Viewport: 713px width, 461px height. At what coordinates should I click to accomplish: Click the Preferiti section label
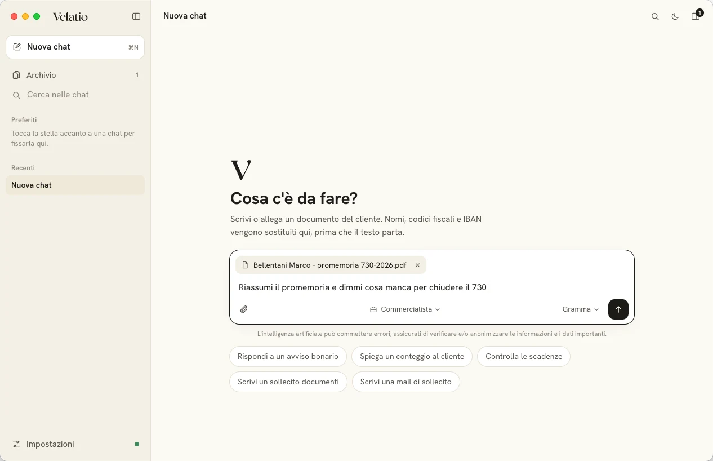(x=24, y=120)
